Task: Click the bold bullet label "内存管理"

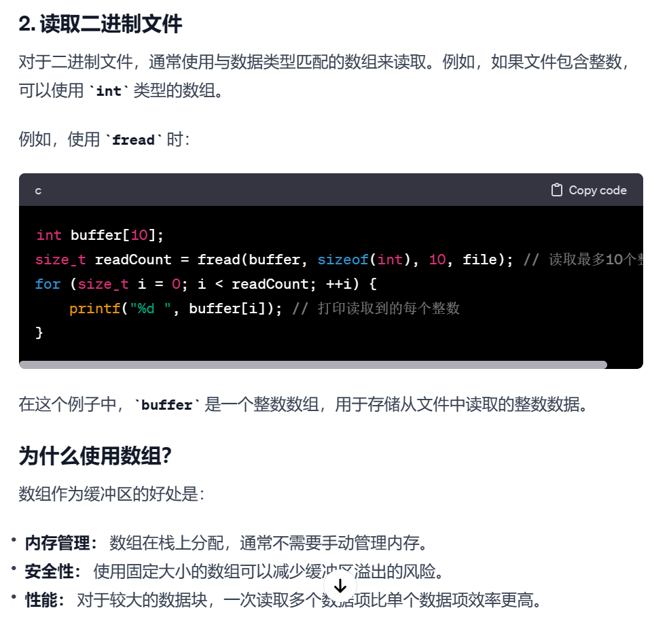Action: click(x=58, y=543)
